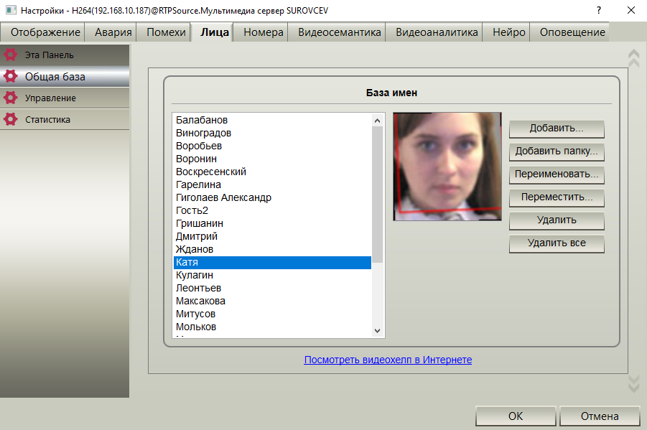Select Гришанин in the name list
Image resolution: width=647 pixels, height=430 pixels.
click(272, 223)
